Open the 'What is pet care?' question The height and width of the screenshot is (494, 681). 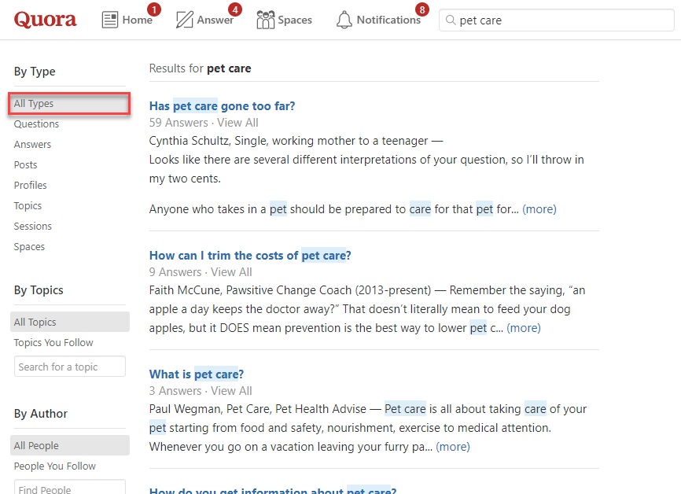[x=197, y=374]
